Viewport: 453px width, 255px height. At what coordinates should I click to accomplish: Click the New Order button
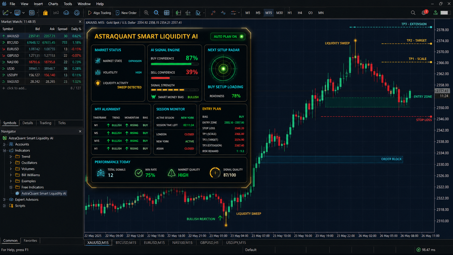pos(126,13)
